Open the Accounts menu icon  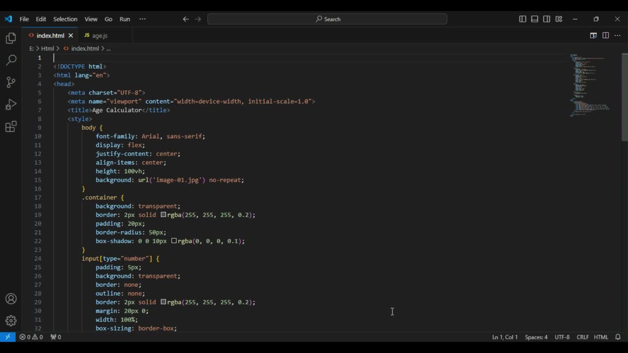pos(11,299)
